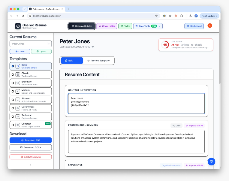The width and height of the screenshot is (229, 181).
Task: Click the Executive template shield icon
Action: coord(18,83)
